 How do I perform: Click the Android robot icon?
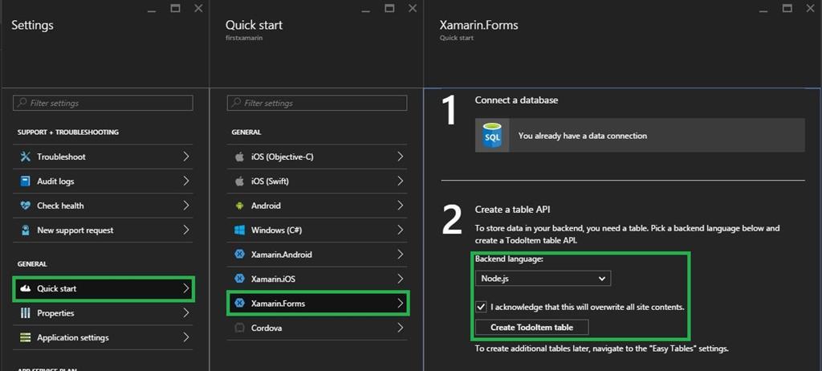[x=239, y=206]
